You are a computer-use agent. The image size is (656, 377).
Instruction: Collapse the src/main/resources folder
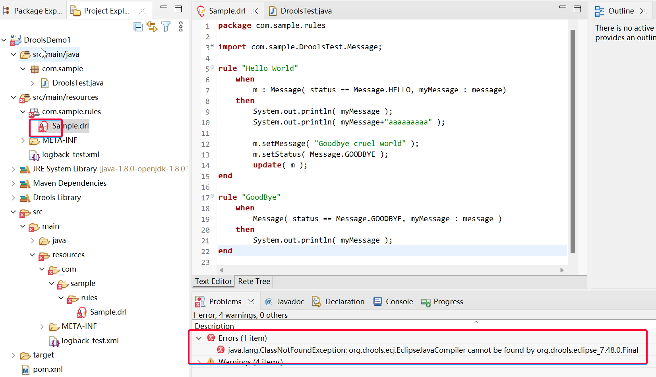(x=14, y=97)
